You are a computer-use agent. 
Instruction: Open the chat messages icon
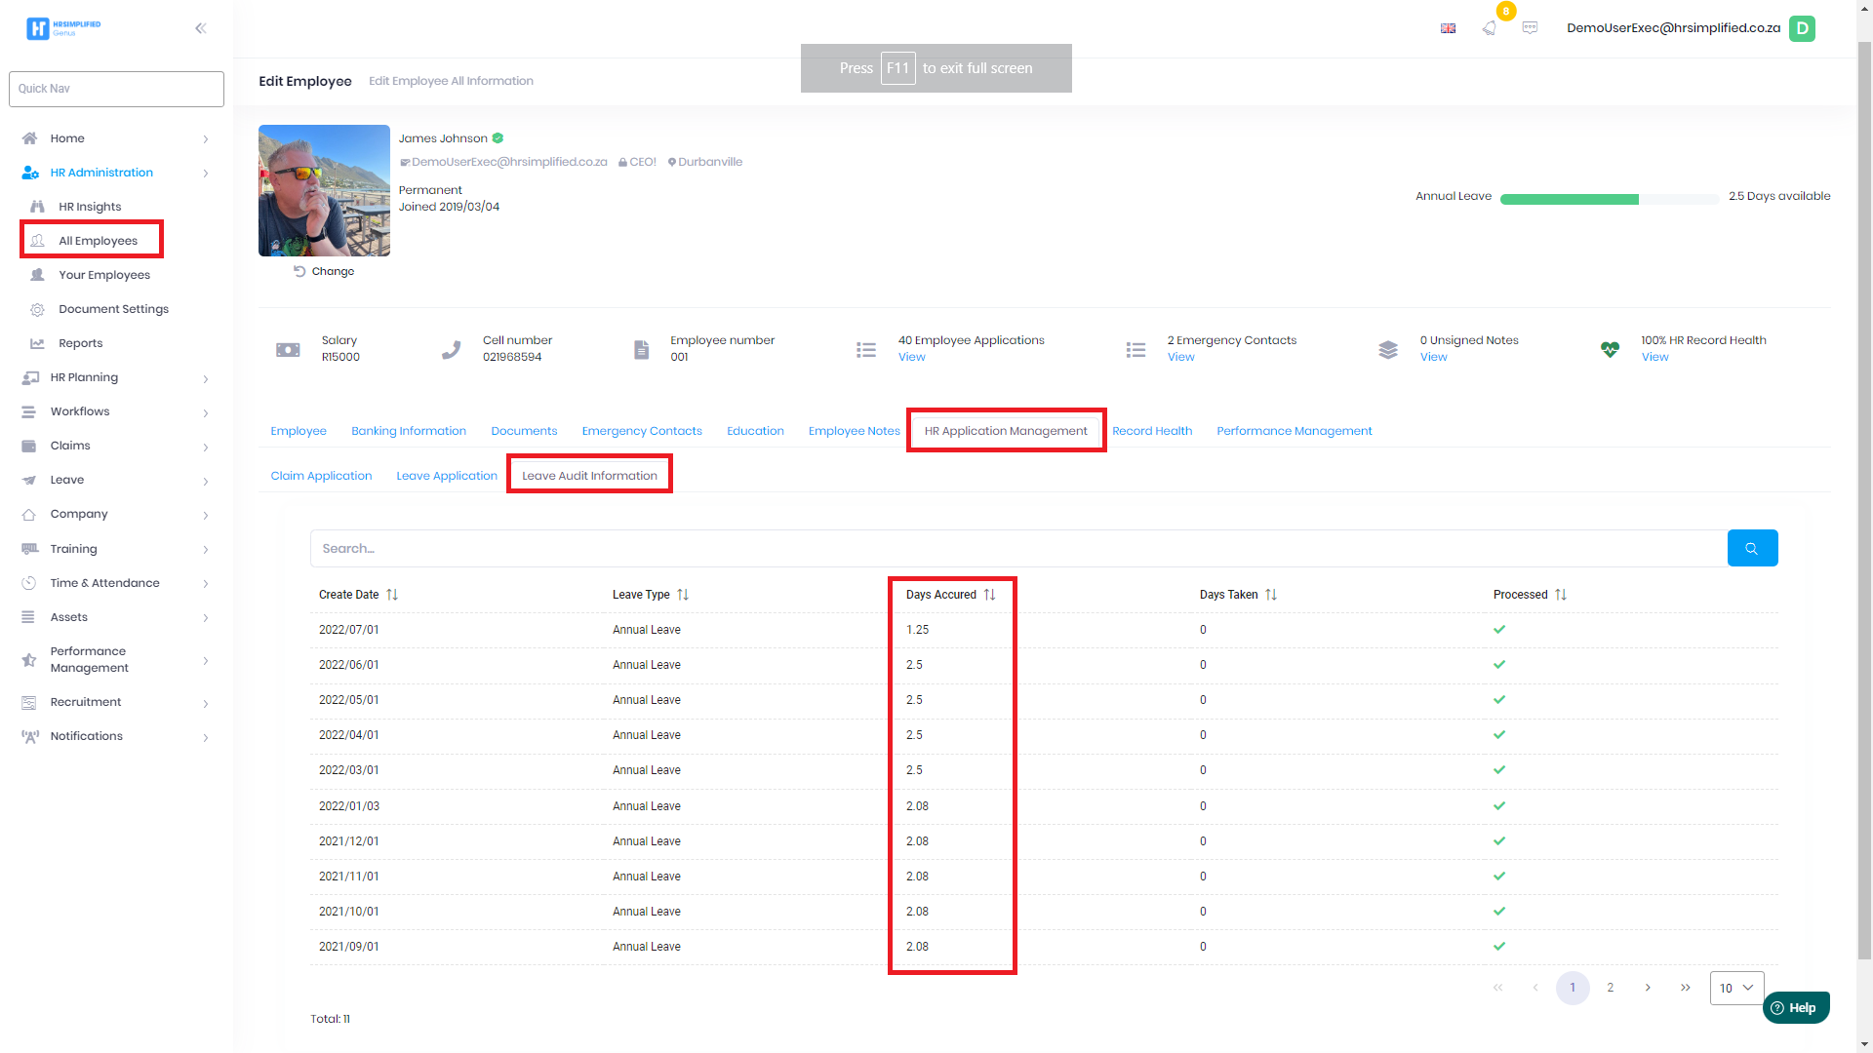(x=1530, y=28)
